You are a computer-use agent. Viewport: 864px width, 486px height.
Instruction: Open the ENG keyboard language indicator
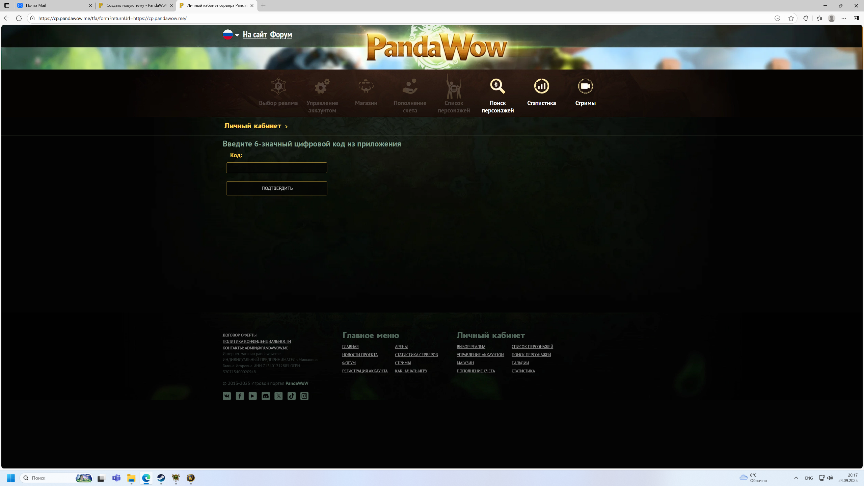[x=809, y=478]
